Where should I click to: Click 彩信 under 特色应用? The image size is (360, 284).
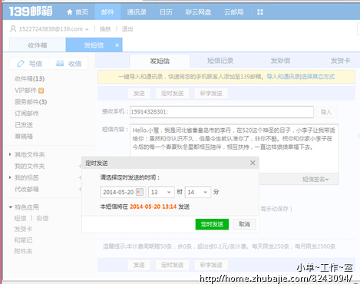coord(42,218)
